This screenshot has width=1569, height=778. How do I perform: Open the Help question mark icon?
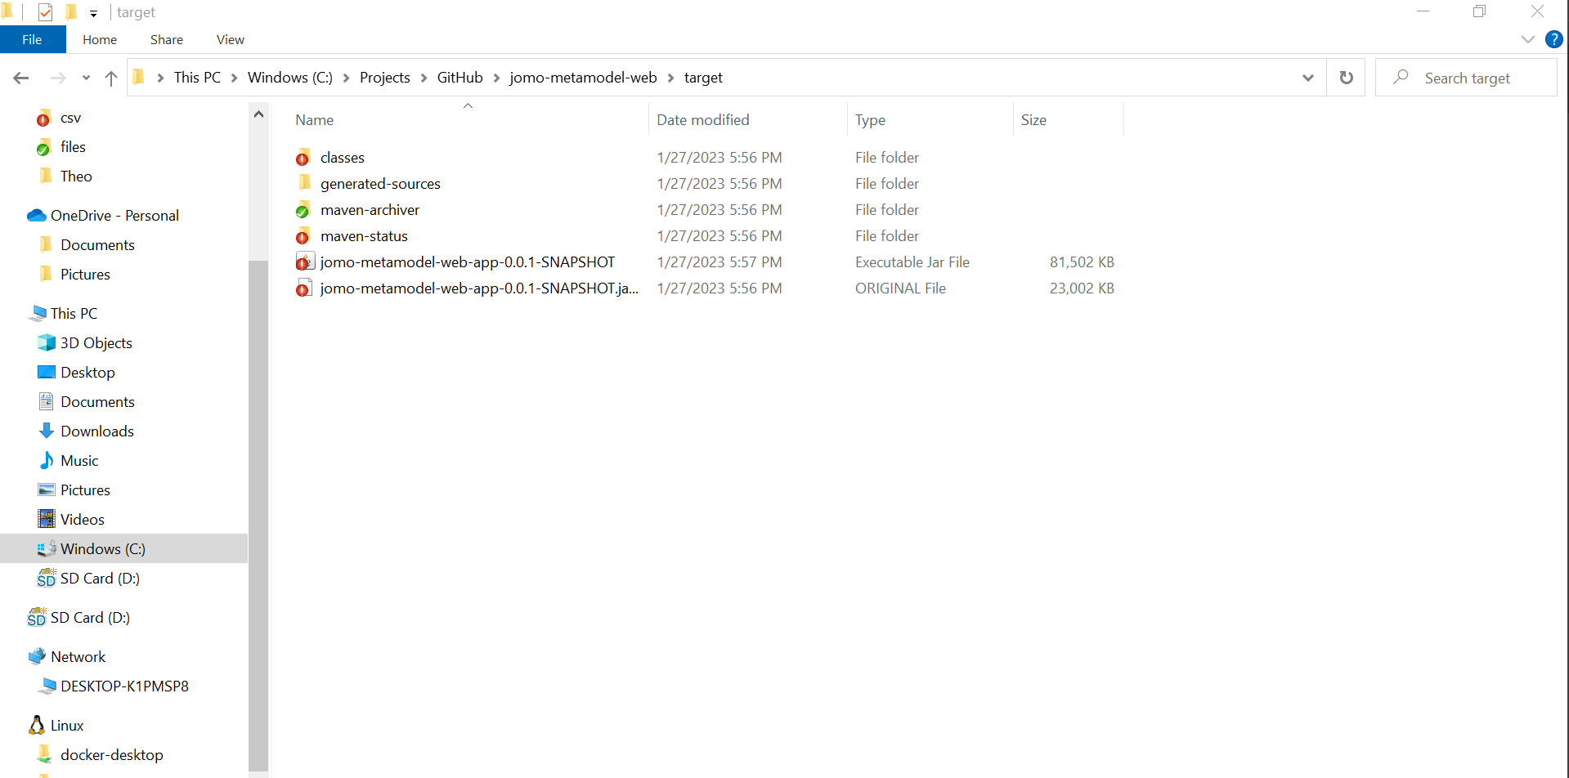1554,39
